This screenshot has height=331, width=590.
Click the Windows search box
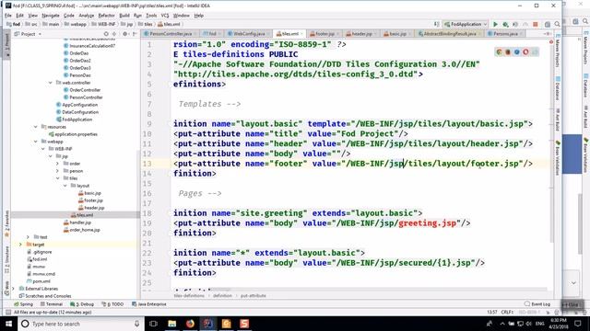pos(81,324)
